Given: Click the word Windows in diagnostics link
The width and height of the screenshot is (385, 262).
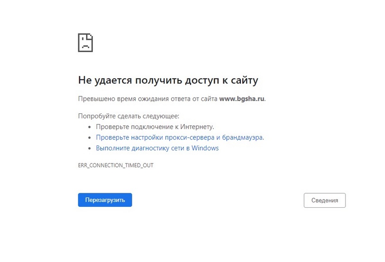Looking at the screenshot, I should [x=205, y=148].
